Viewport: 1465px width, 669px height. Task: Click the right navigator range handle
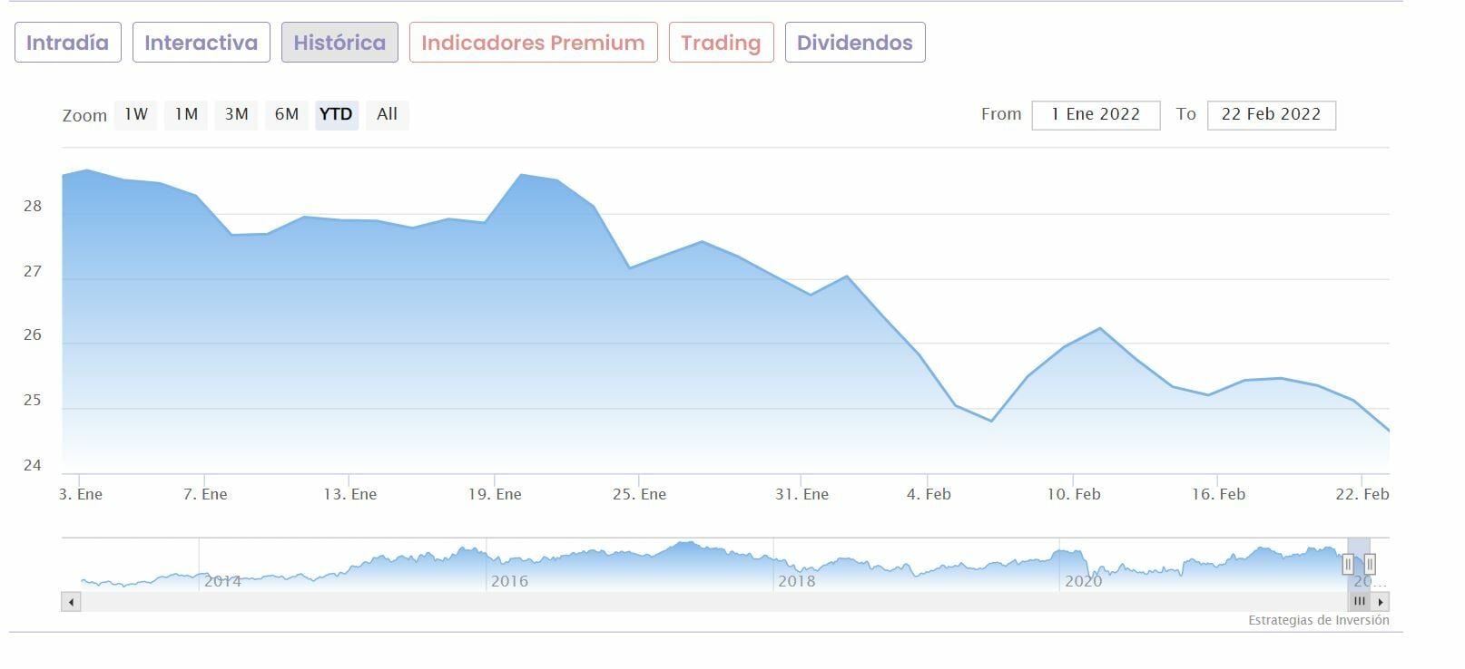[1370, 565]
